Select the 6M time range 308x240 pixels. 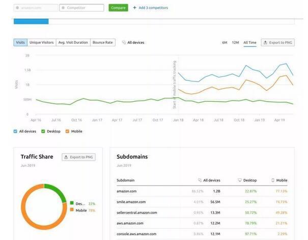[x=225, y=43]
